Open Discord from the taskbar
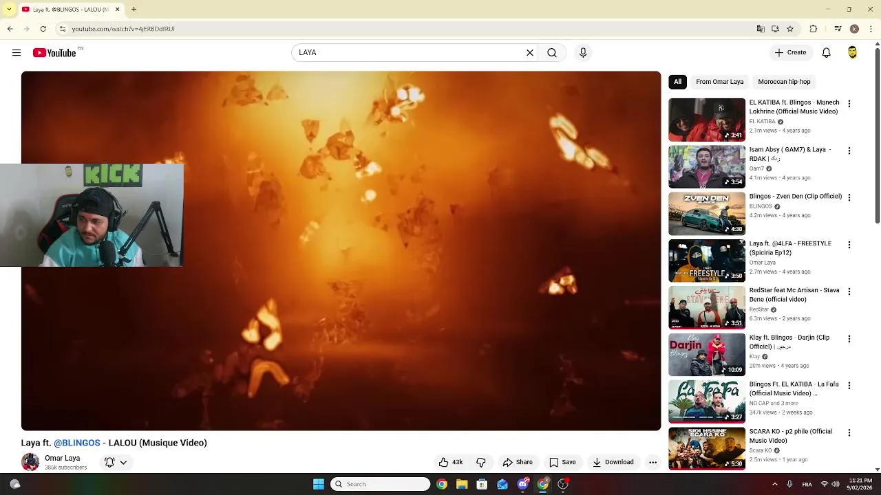881x495 pixels. pyautogui.click(x=522, y=484)
